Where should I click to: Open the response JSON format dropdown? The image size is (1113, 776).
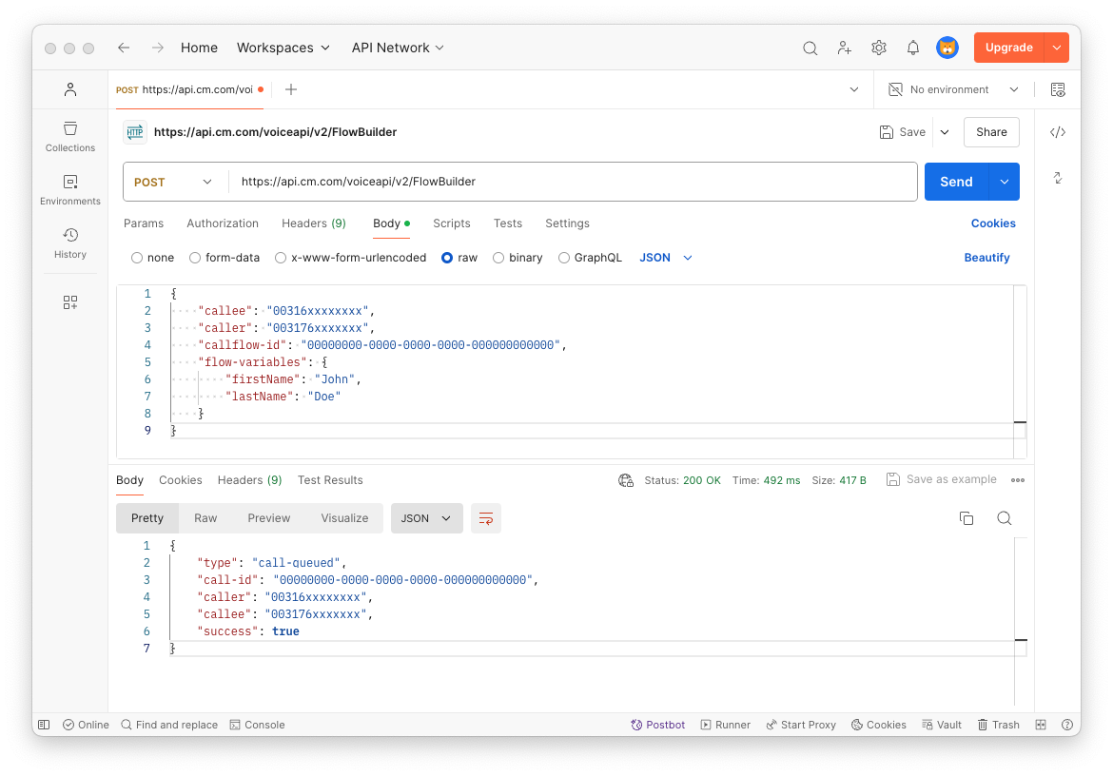click(426, 518)
